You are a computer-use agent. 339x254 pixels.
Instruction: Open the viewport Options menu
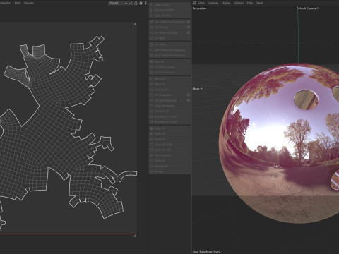pos(239,3)
